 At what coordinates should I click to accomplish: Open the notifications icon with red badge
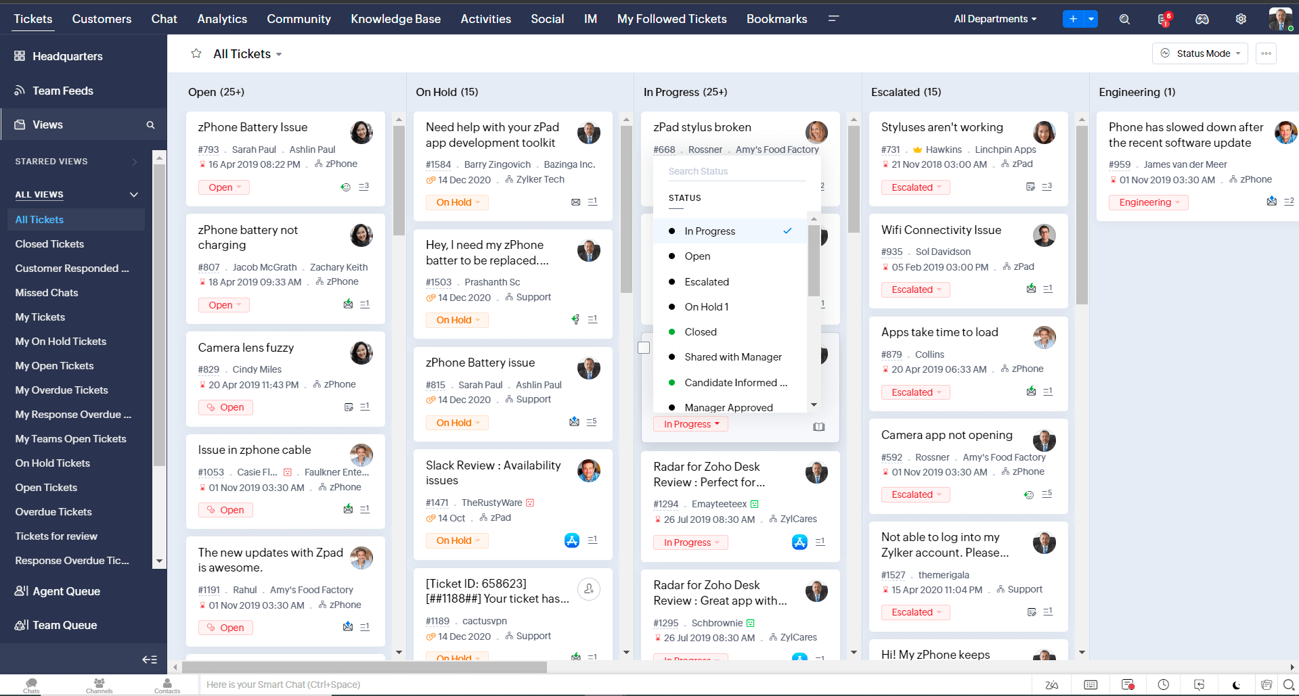point(1164,20)
